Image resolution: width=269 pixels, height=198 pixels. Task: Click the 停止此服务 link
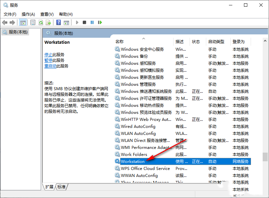click(x=49, y=54)
